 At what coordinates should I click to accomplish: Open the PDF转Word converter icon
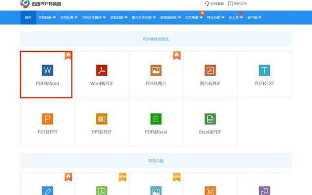pos(47,70)
